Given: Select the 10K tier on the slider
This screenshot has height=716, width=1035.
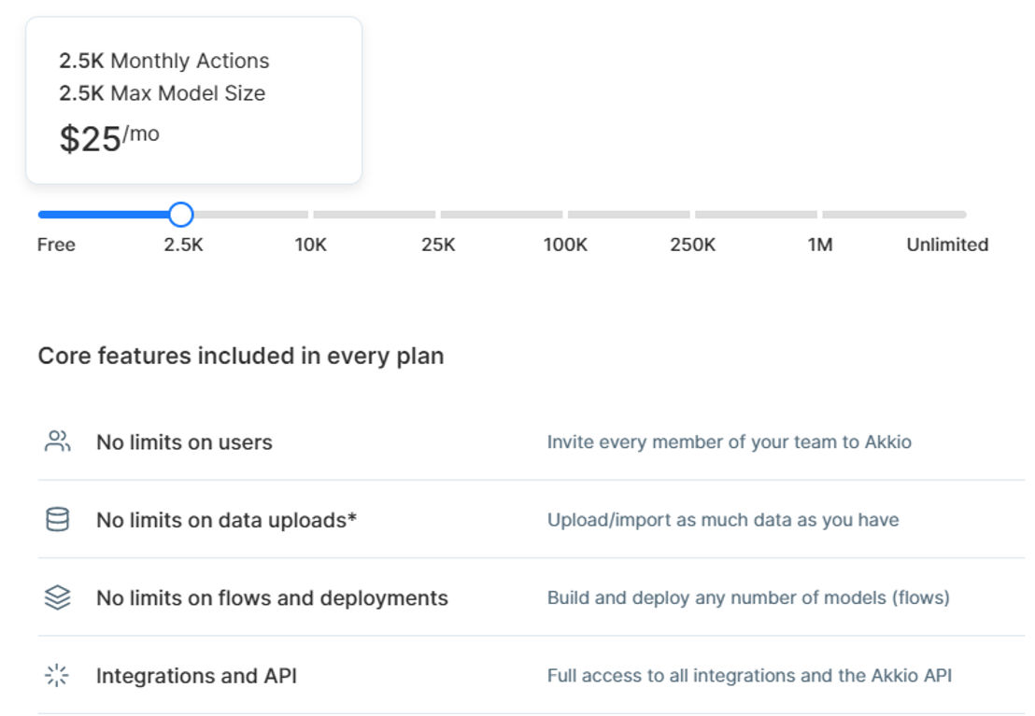Looking at the screenshot, I should pyautogui.click(x=311, y=245).
